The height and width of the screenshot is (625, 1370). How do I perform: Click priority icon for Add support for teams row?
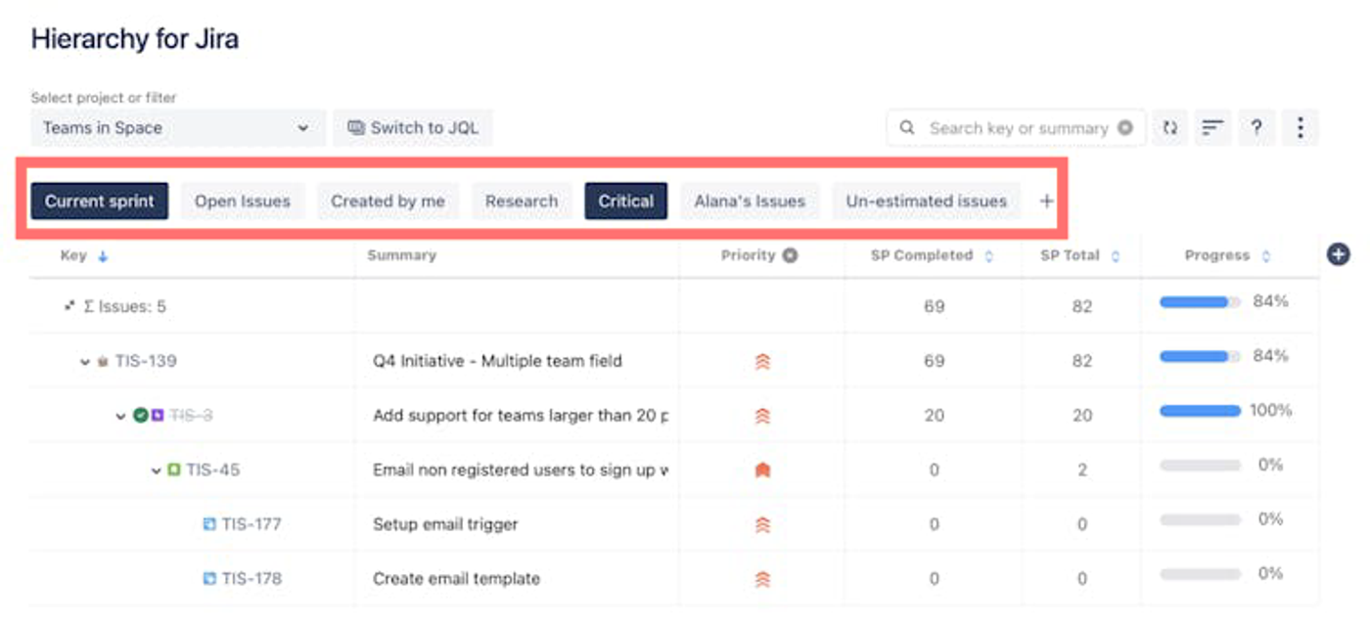763,417
